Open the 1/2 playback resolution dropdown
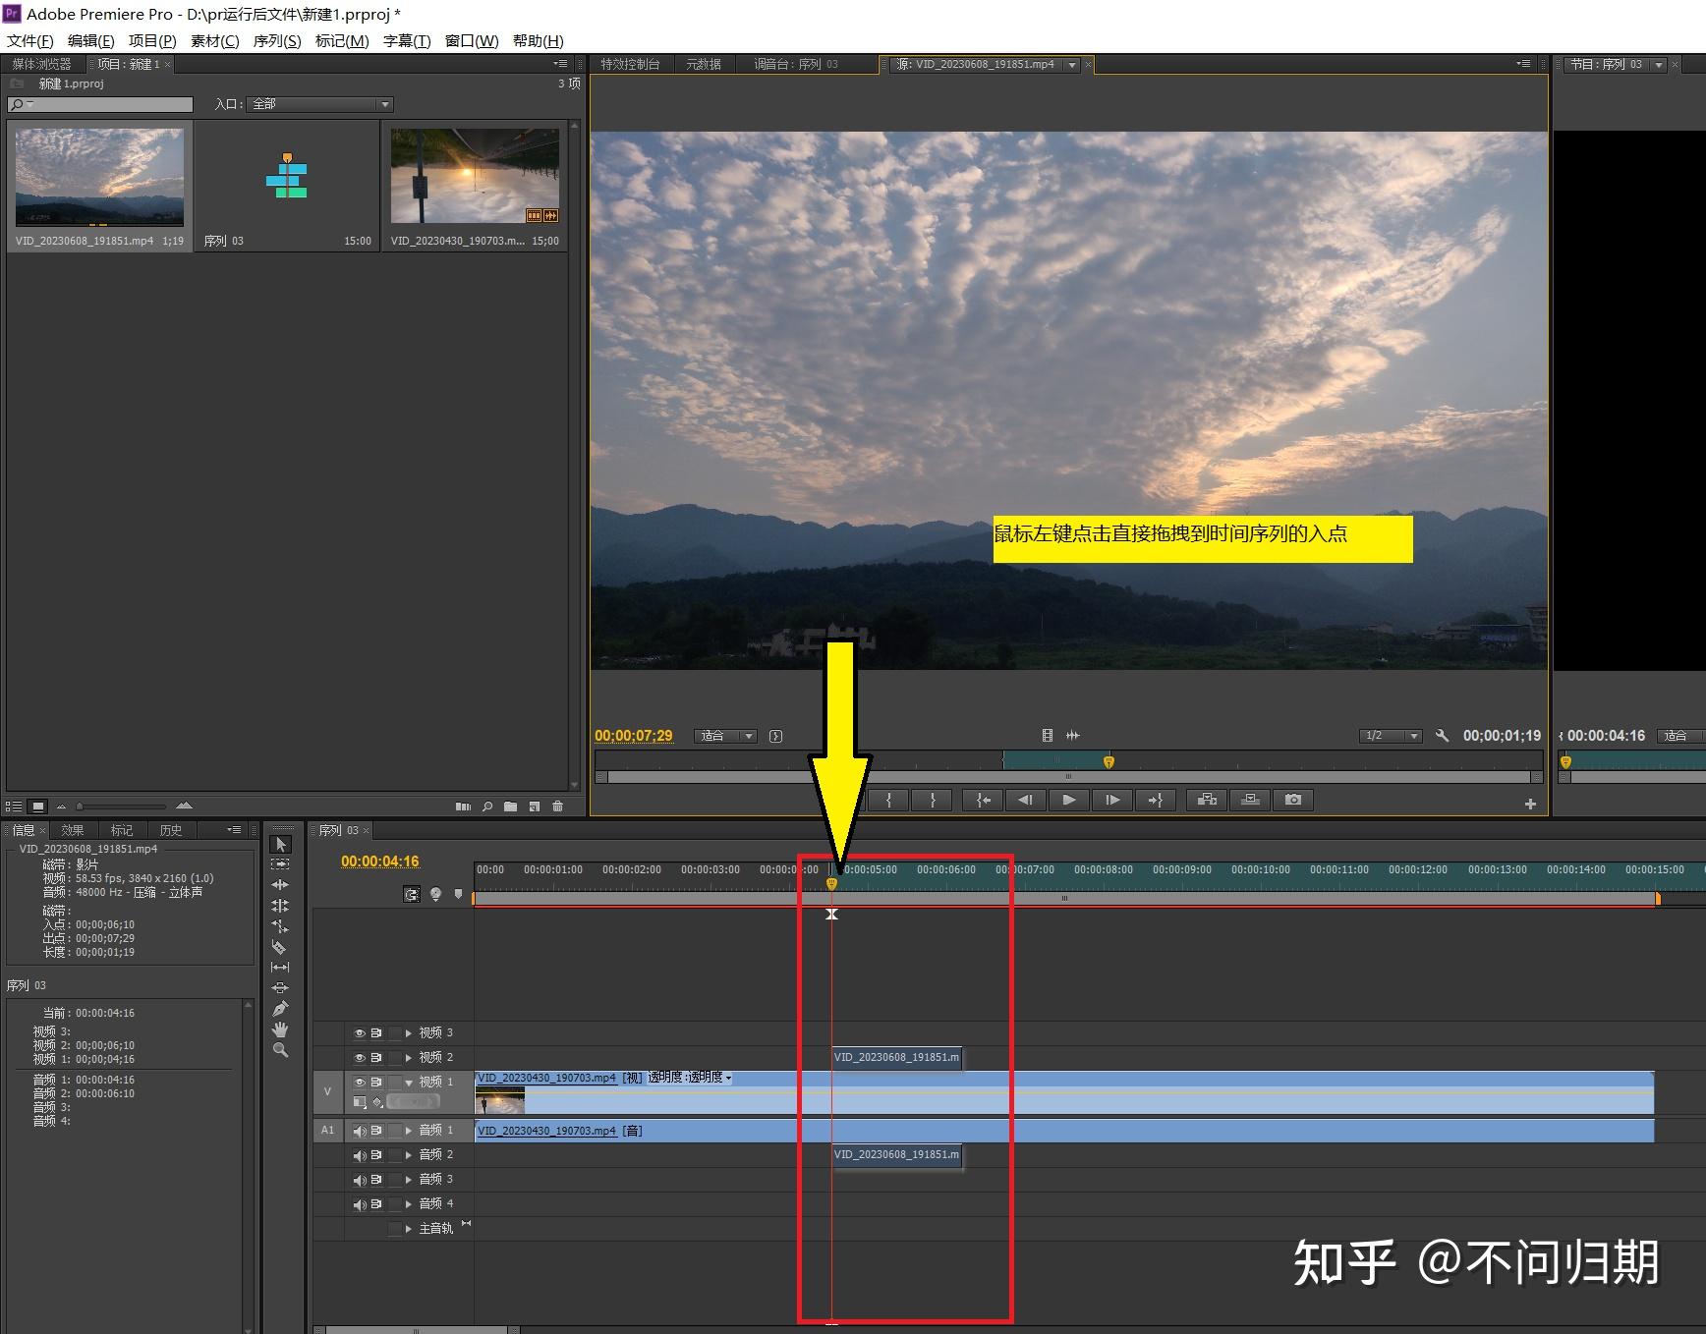The image size is (1706, 1334). [1391, 736]
